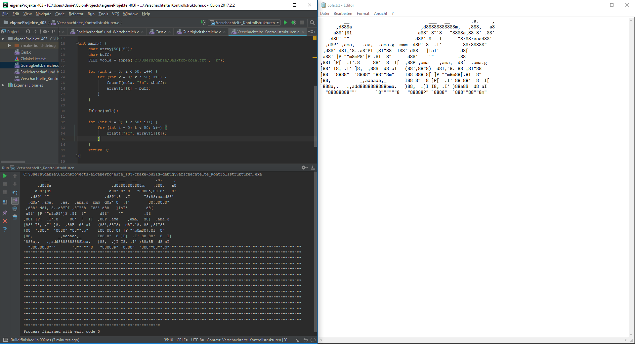Fold the main function in the gutter
Screen dimensions: 635x344
77,43
